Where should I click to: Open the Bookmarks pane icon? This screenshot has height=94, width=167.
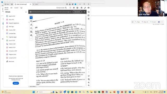pos(89,15)
